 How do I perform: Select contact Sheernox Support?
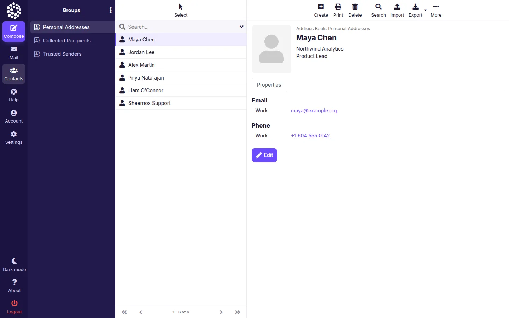coord(181,103)
